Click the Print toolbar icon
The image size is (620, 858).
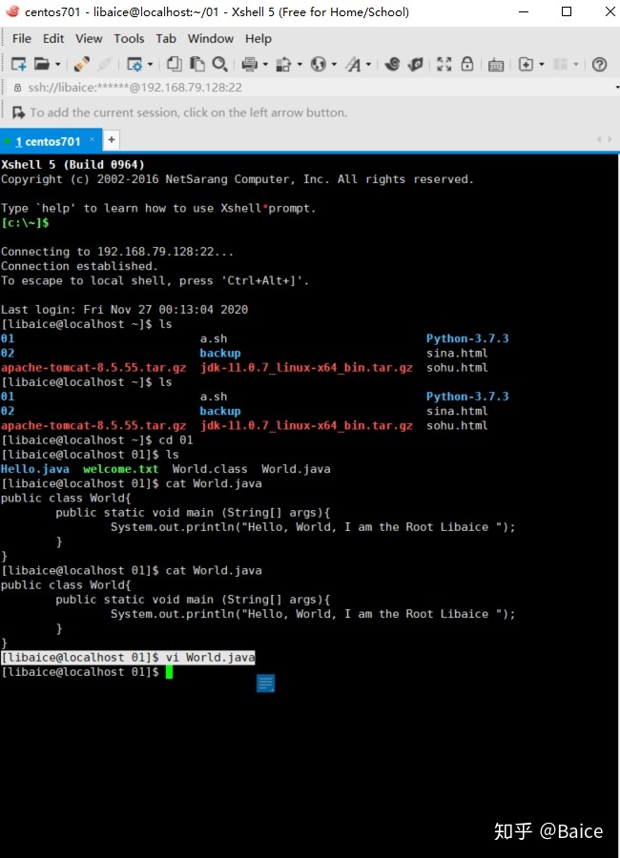[x=249, y=64]
